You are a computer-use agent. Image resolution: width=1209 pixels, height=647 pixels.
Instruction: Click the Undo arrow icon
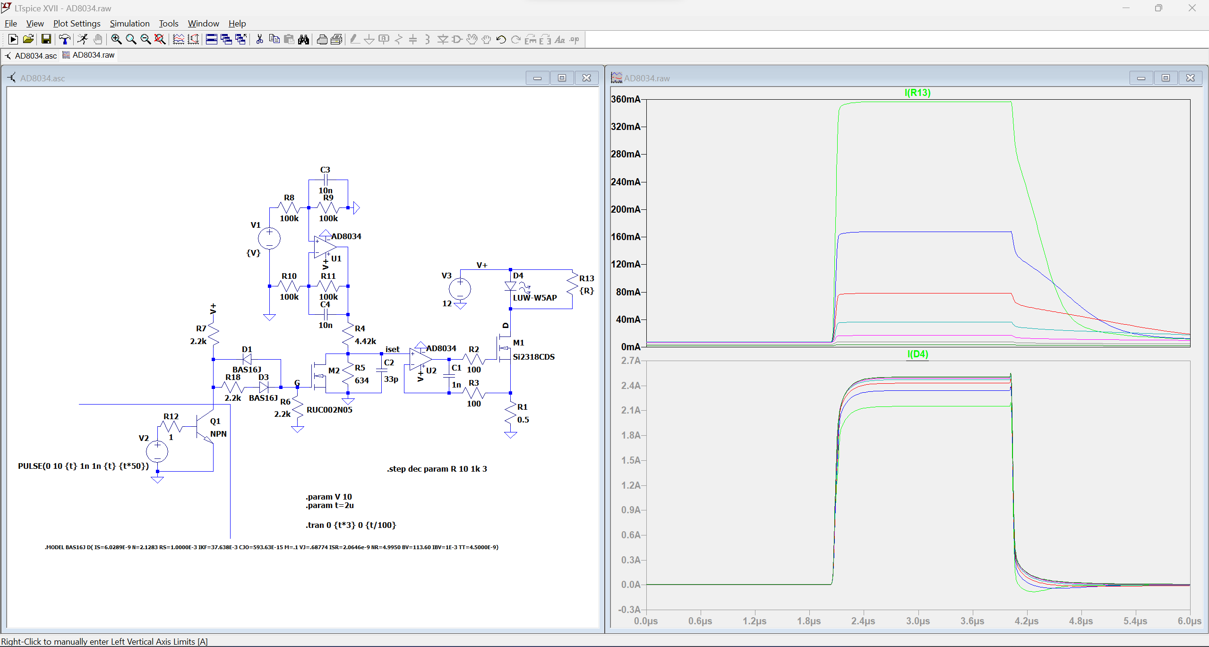pyautogui.click(x=501, y=40)
